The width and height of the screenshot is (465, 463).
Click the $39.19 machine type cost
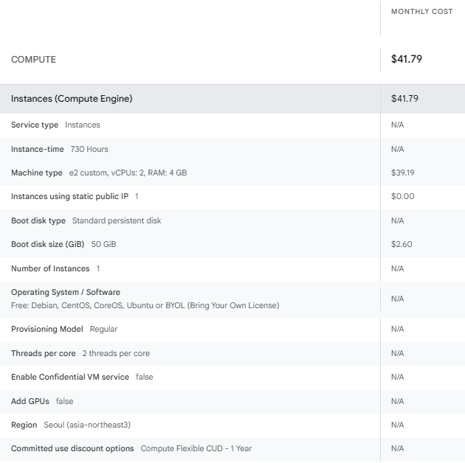tap(402, 173)
